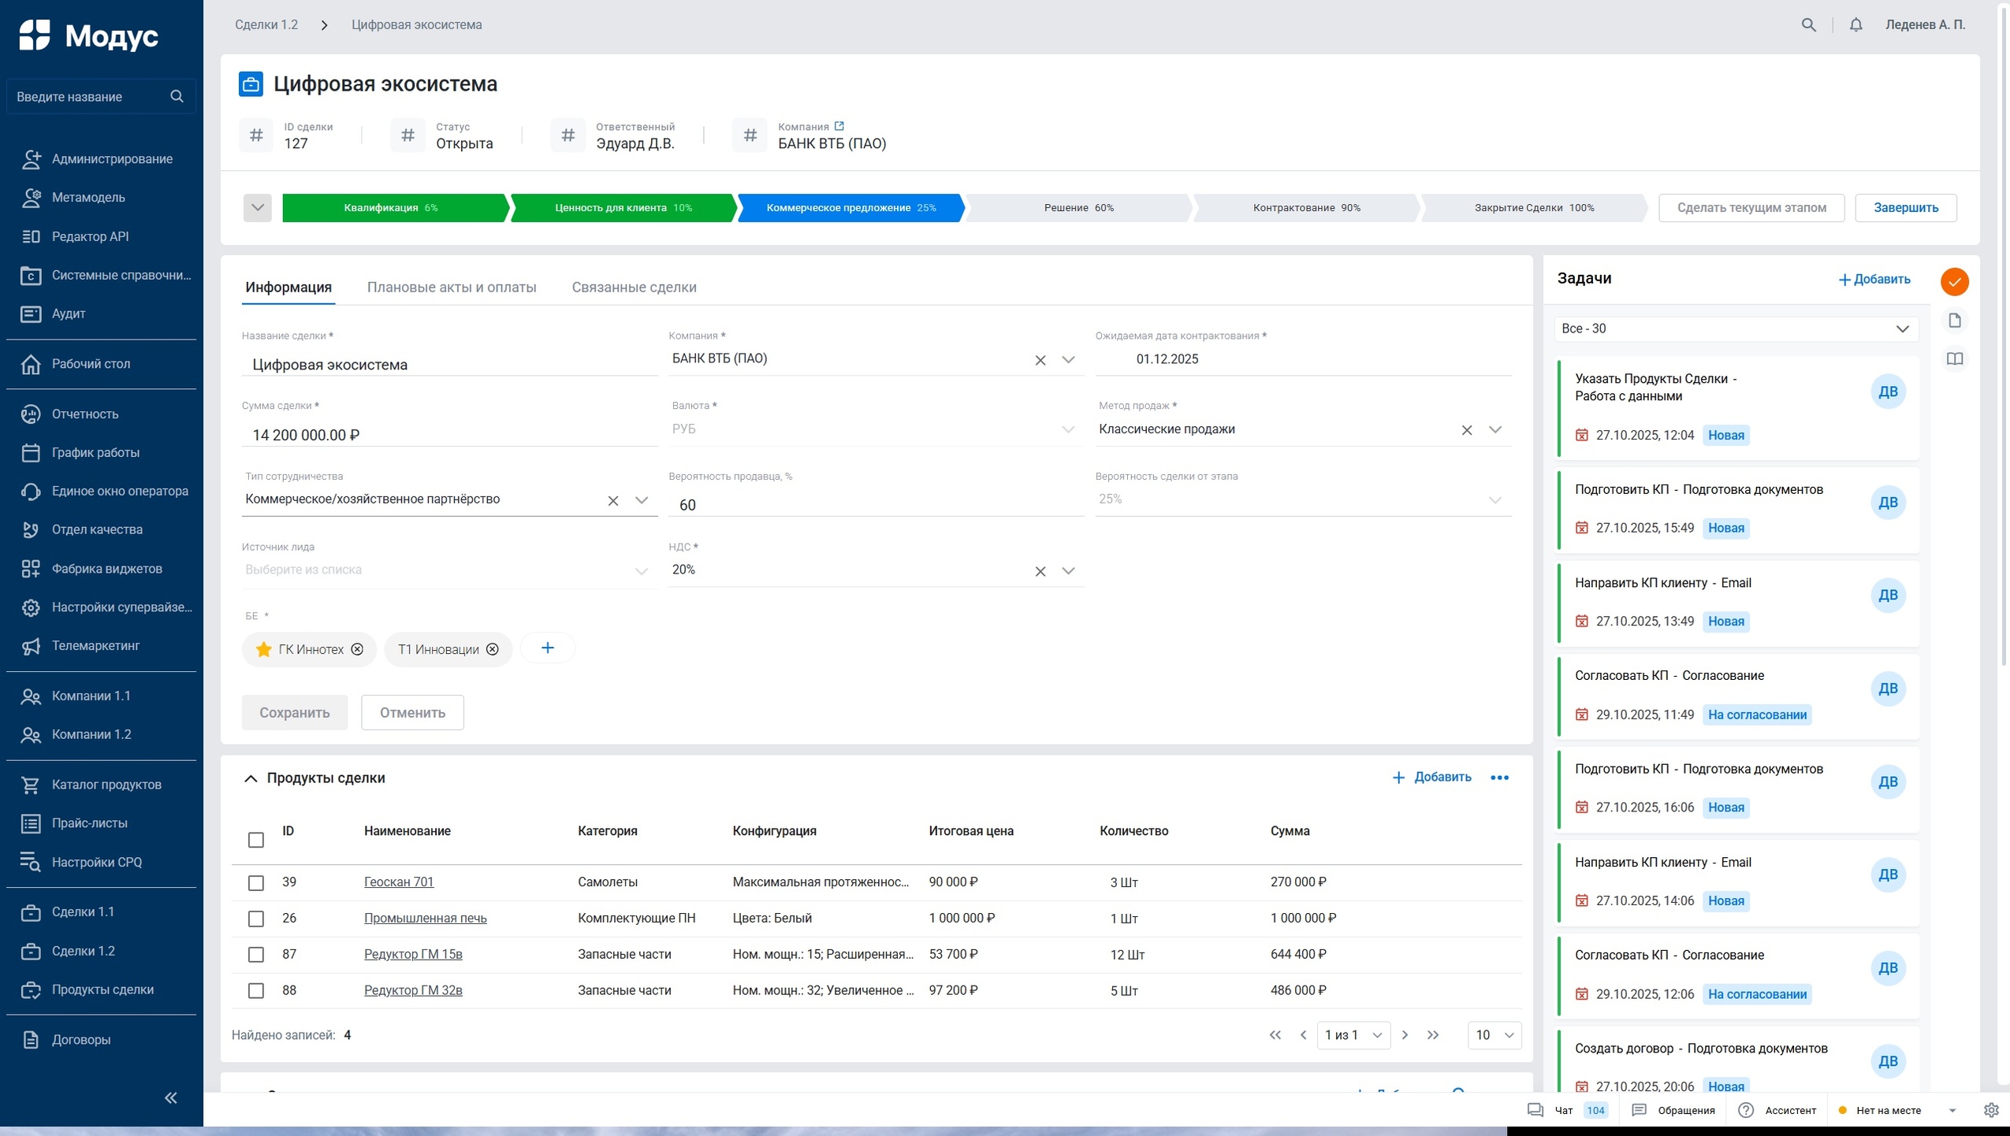Image resolution: width=2010 pixels, height=1136 pixels.
Task: Open the Редуктор ГМ 15в product link
Action: (413, 954)
